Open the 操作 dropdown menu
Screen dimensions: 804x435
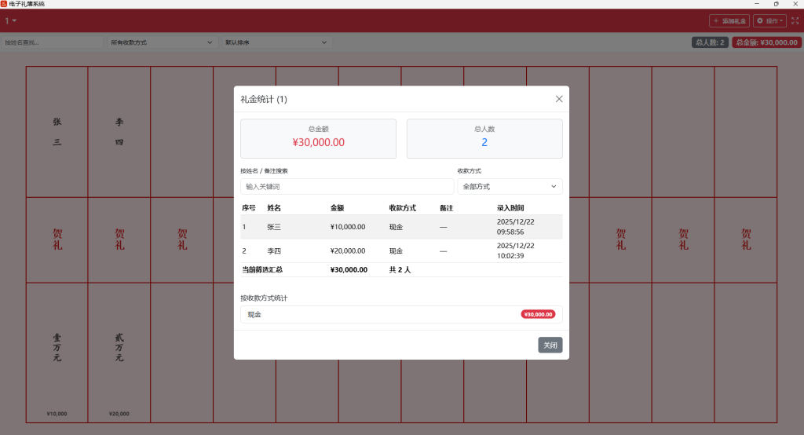click(x=769, y=21)
